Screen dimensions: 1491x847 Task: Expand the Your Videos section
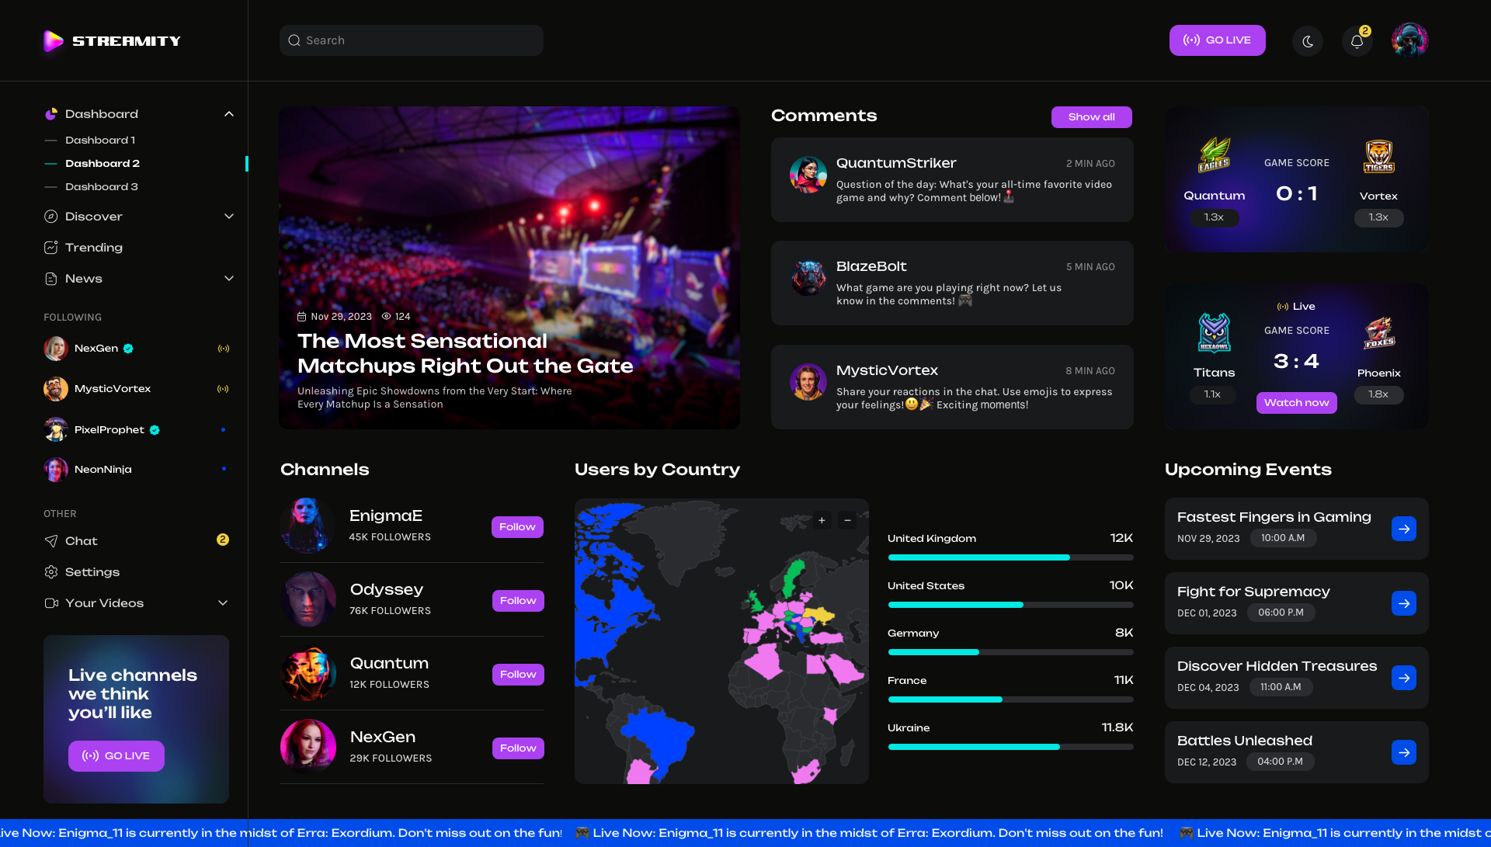point(223,602)
